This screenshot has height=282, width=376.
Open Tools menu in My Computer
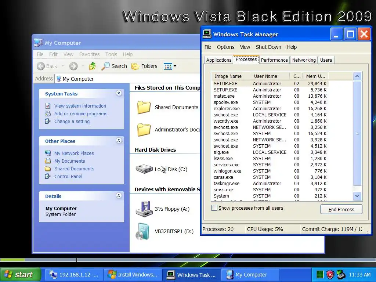click(111, 54)
